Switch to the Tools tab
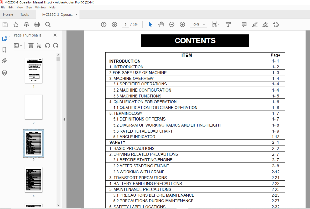Image resolution: width=310 pixels, height=209 pixels. pyautogui.click(x=25, y=14)
